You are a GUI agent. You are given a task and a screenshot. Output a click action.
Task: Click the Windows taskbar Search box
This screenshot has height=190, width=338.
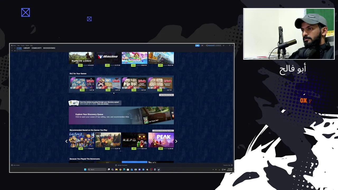pos(97,169)
